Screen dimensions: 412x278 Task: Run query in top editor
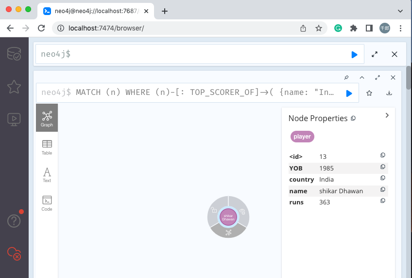[x=354, y=55]
